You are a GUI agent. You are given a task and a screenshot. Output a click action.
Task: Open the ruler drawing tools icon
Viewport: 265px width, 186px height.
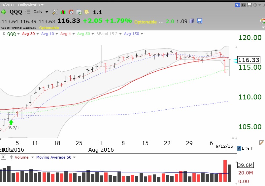261,143
